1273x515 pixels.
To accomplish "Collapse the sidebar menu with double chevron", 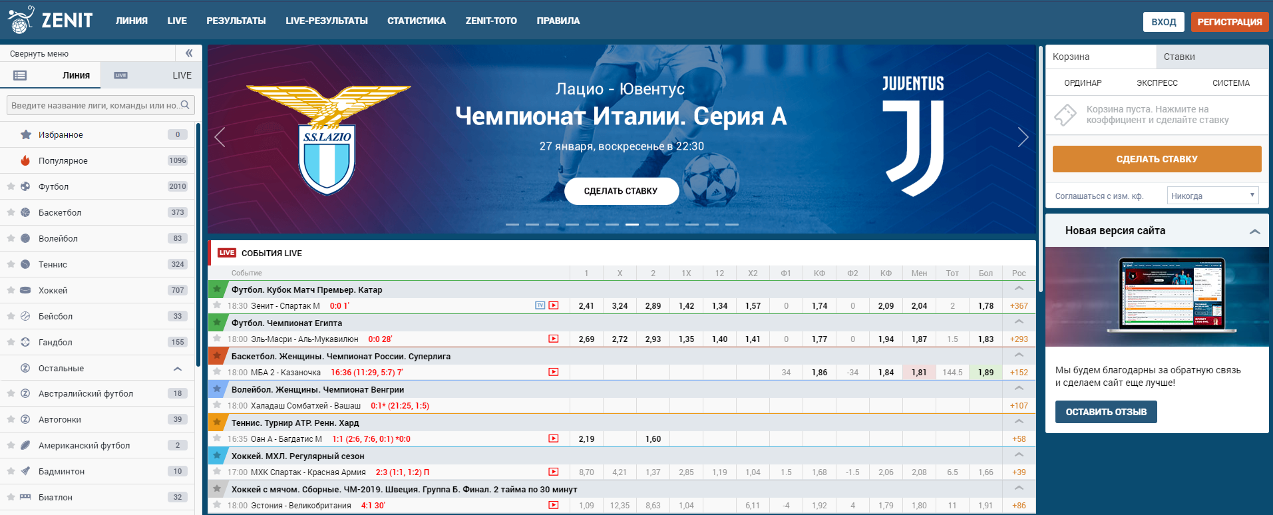I will tap(188, 53).
